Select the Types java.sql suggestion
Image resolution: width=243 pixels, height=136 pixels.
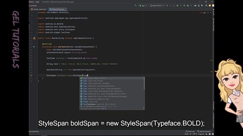click(x=111, y=102)
